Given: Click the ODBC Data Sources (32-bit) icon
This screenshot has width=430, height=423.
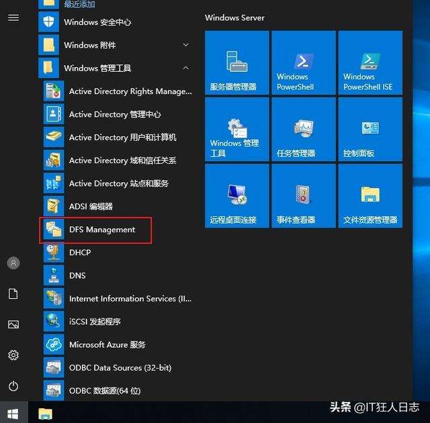Looking at the screenshot, I should 54,367.
